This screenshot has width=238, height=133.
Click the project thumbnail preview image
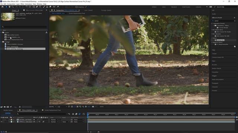[8, 16]
